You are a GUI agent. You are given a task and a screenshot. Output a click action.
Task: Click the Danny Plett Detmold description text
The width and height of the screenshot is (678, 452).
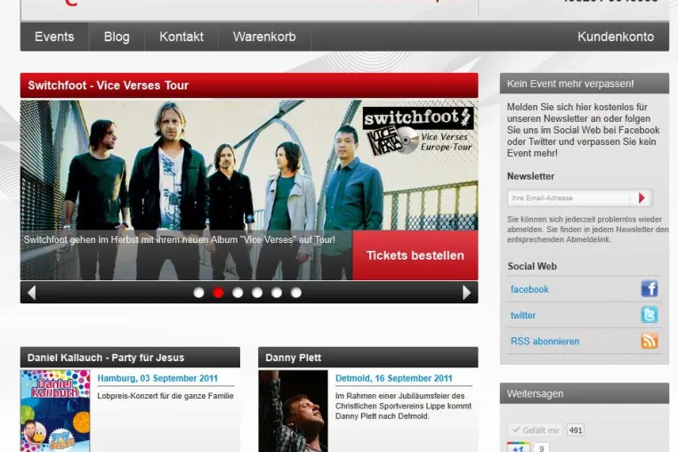(403, 406)
